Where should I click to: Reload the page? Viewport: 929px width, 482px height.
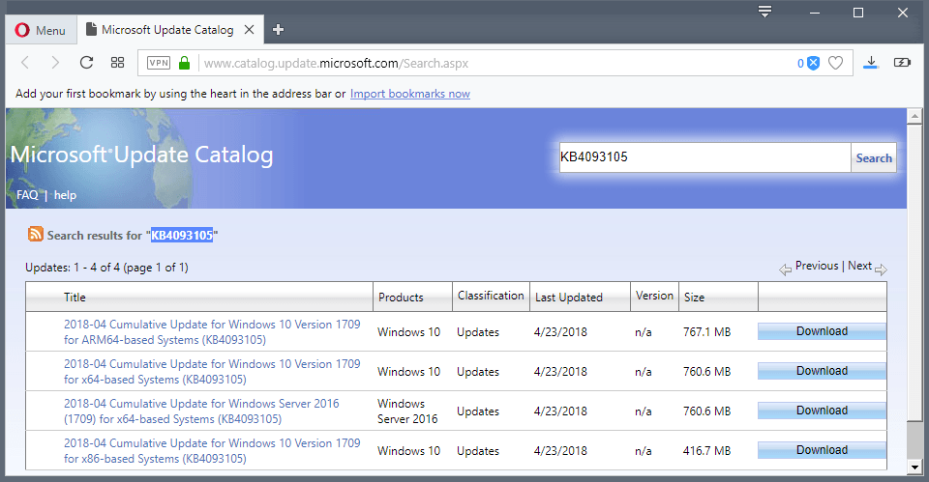pyautogui.click(x=86, y=63)
